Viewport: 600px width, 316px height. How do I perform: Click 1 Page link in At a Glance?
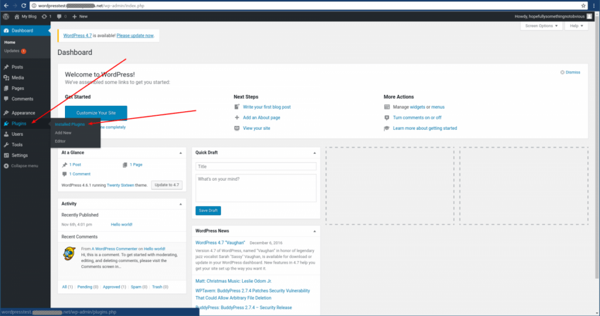pyautogui.click(x=136, y=164)
